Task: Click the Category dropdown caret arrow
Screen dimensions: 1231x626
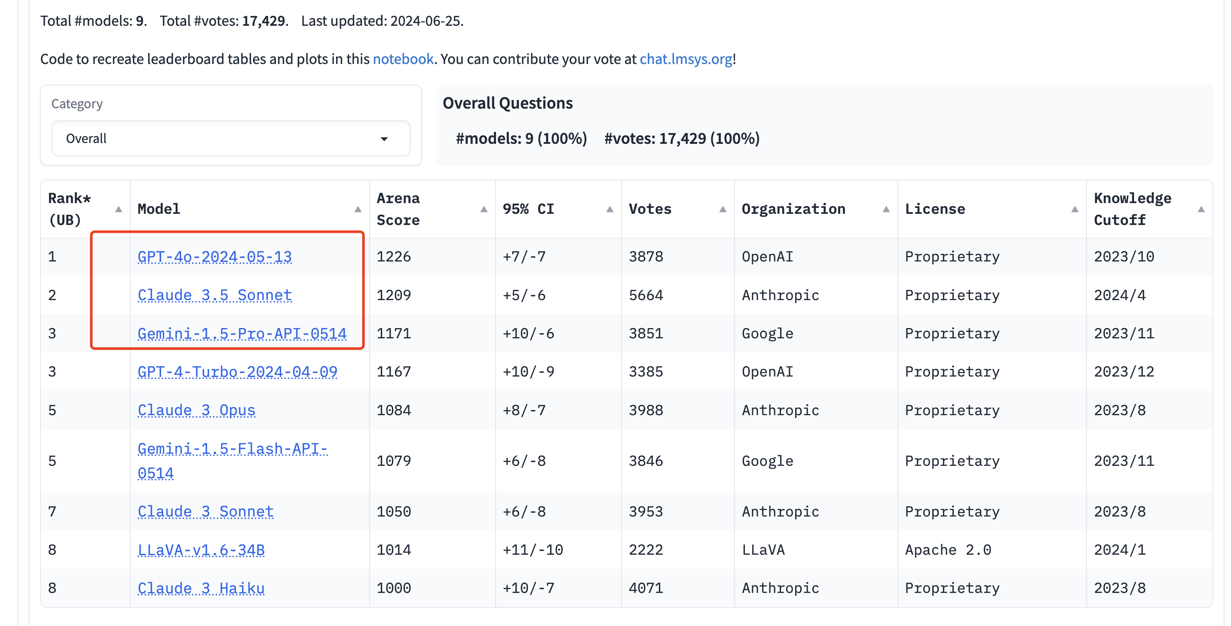Action: [384, 139]
